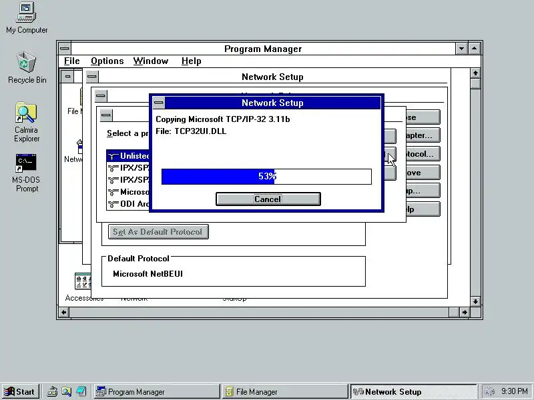Click the Set As Default Protocol button
The height and width of the screenshot is (400, 534).
click(x=158, y=231)
